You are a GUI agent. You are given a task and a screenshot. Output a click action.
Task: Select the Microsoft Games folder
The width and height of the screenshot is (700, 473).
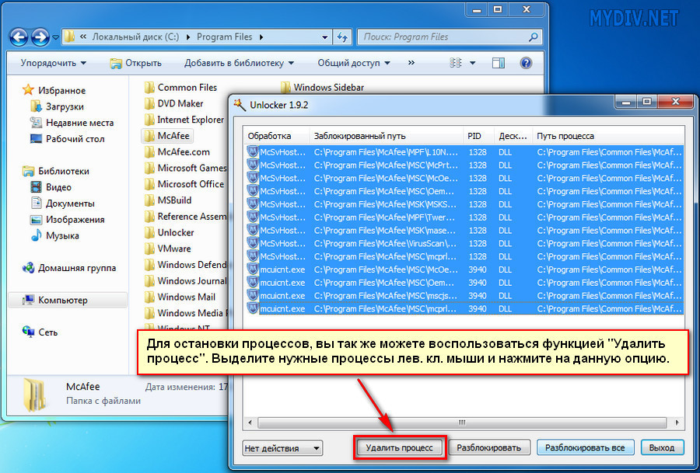(x=185, y=168)
